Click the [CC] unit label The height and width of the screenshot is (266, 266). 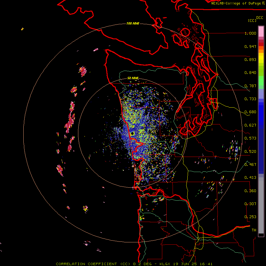[x=252, y=20]
